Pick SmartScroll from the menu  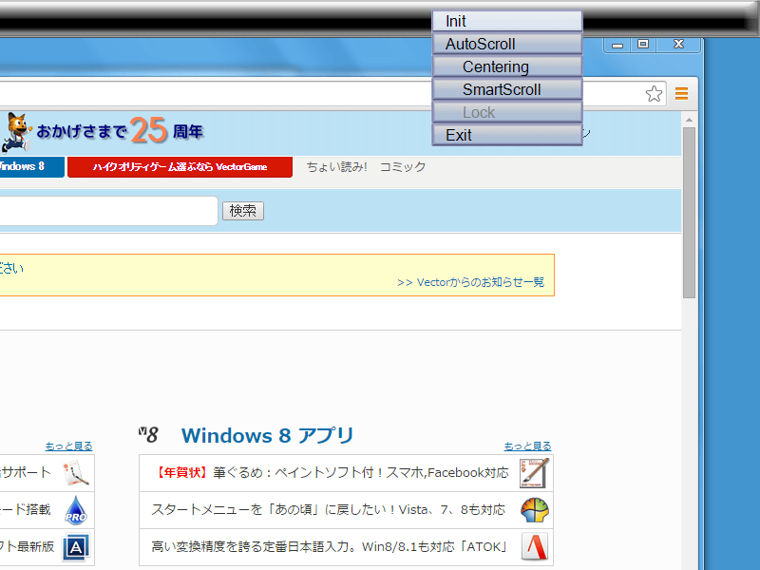[x=507, y=89]
